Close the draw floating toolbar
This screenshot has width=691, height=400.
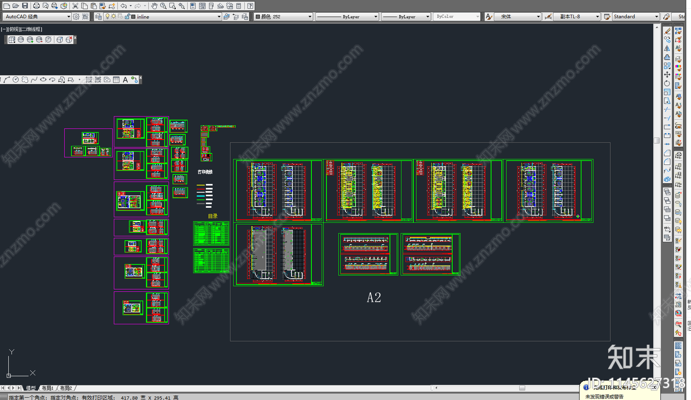coord(140,78)
